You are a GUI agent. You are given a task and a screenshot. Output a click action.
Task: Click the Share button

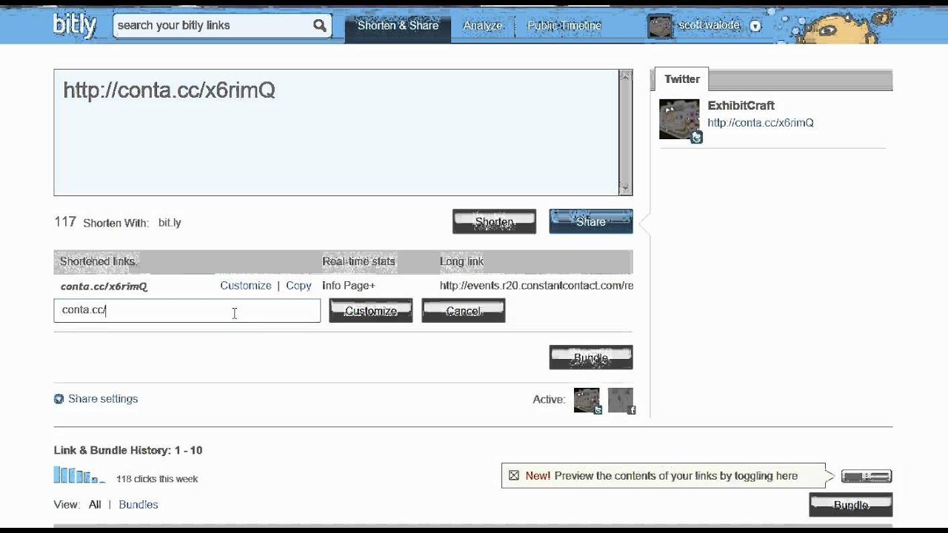tap(591, 221)
